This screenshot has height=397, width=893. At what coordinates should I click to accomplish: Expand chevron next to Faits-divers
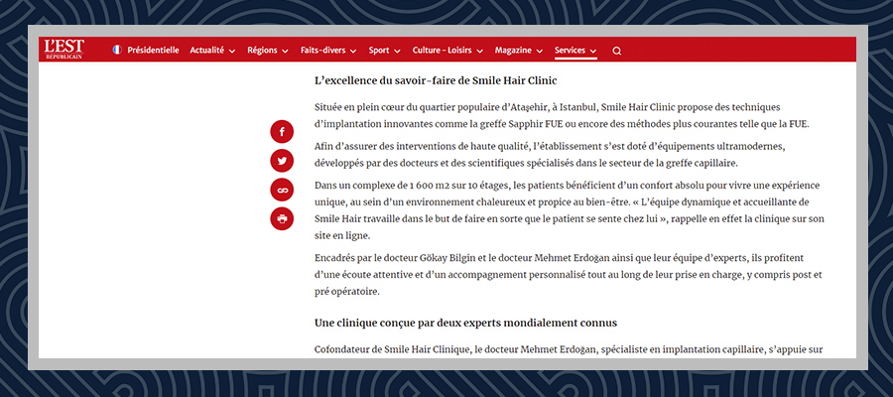[x=353, y=51]
